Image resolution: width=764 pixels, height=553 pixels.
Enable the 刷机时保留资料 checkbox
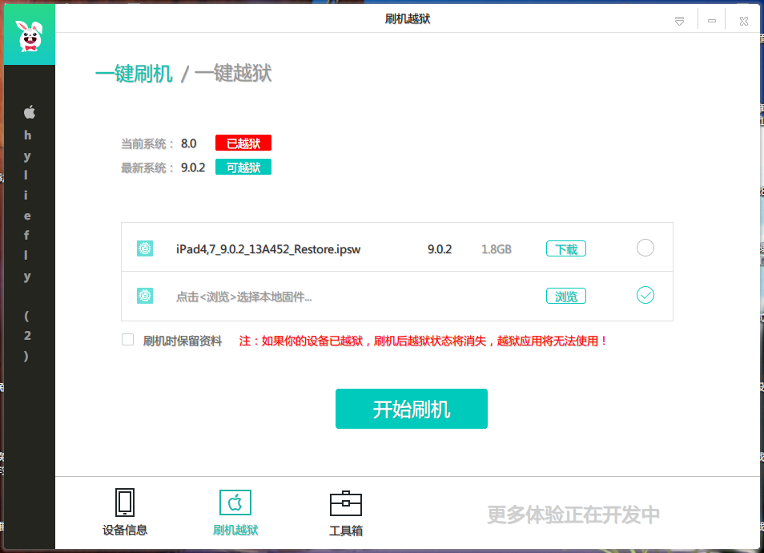127,339
